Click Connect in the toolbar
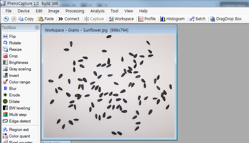 click(69, 19)
